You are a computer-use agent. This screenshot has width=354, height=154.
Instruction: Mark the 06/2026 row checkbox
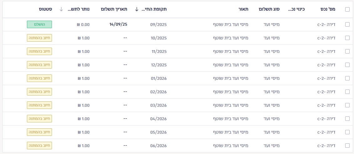pyautogui.click(x=347, y=146)
